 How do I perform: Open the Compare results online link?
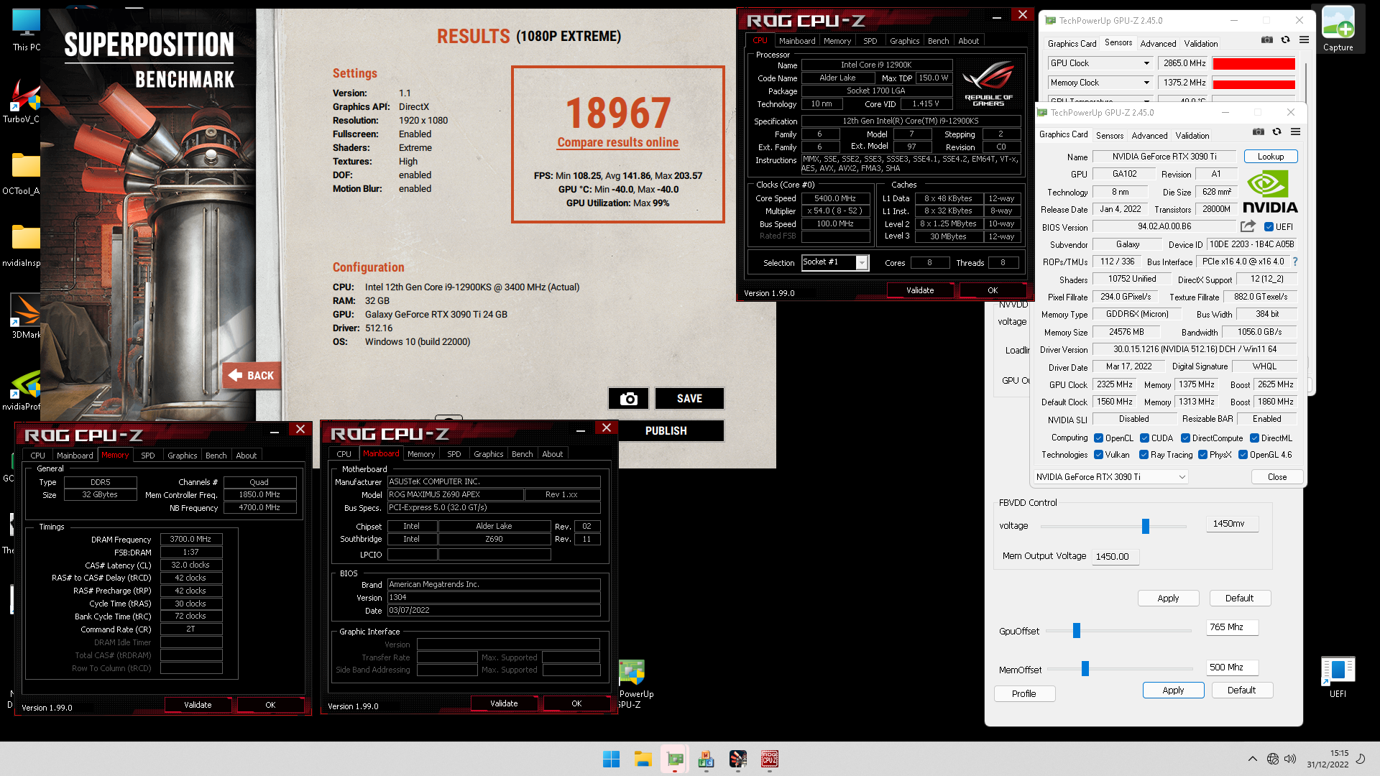coord(618,142)
